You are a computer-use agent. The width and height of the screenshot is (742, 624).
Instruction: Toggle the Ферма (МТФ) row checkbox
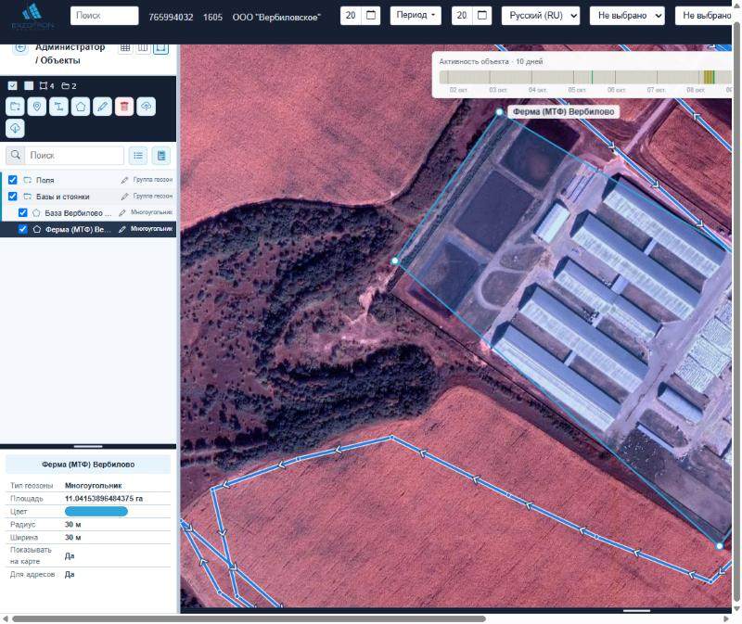tap(22, 229)
